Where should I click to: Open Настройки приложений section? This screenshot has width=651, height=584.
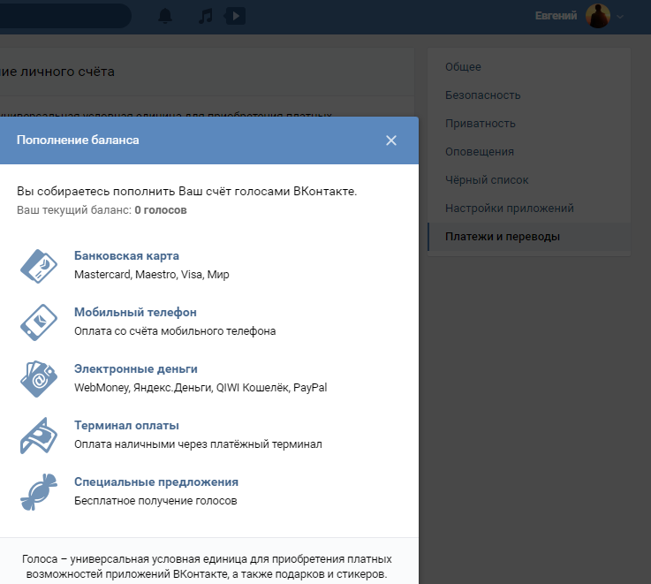[529, 209]
